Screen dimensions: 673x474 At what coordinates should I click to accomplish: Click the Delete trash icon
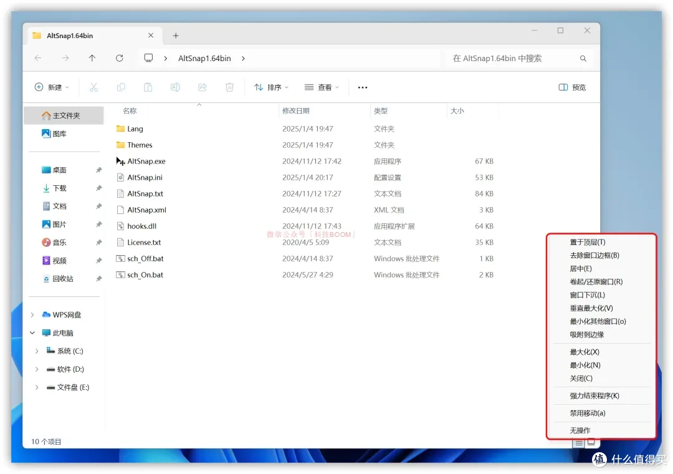pyautogui.click(x=229, y=87)
